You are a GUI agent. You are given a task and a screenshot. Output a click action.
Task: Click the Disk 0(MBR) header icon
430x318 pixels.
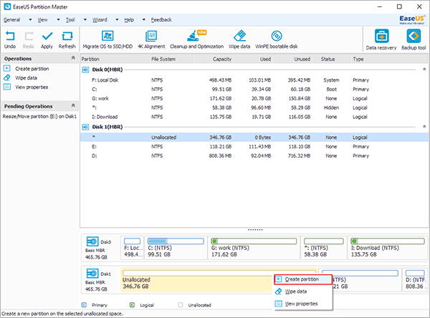click(x=85, y=70)
